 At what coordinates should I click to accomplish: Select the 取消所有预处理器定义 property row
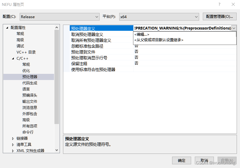101,40
